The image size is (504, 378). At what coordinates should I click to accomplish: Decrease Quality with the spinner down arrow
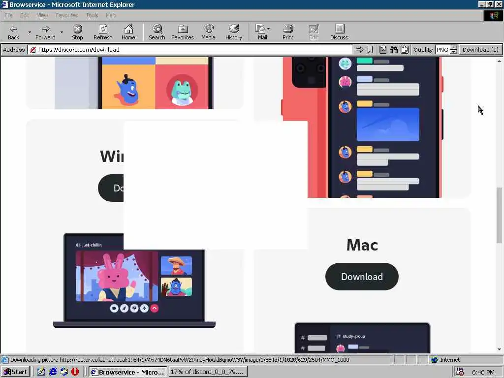tap(453, 52)
